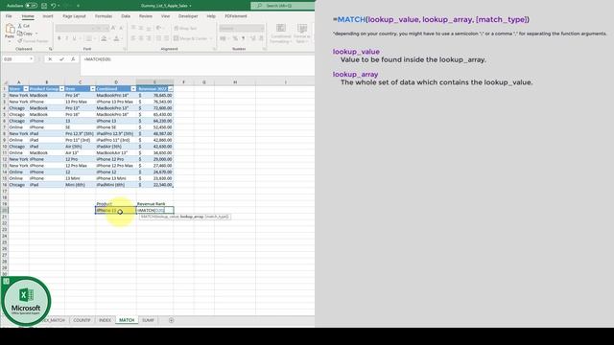This screenshot has width=614, height=345.
Task: Click the Percent Style icon
Action: coord(235,38)
